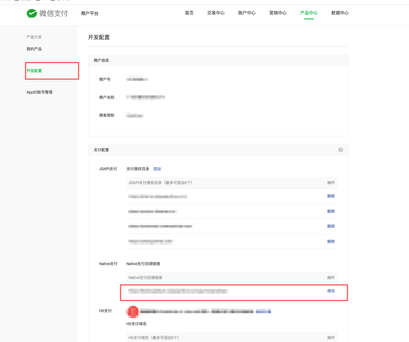The image size is (409, 342).
Task: Switch to the 产品中心 tab
Action: tap(308, 13)
